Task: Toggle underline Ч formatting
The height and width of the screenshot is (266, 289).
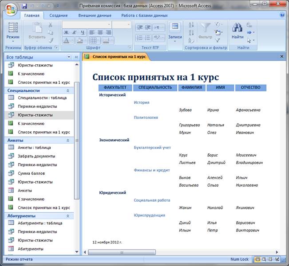Action: (83, 32)
